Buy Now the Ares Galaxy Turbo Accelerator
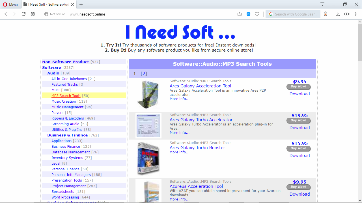Screen dimensions: 362x203 pyautogui.click(x=298, y=121)
